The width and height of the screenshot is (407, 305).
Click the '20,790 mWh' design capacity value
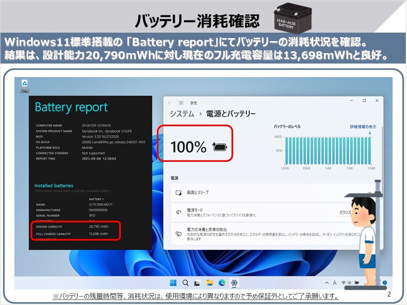pos(99,227)
